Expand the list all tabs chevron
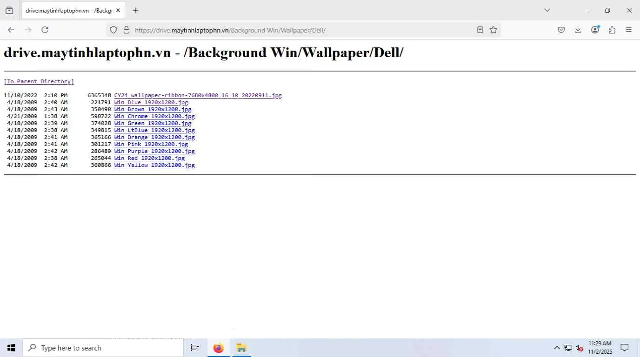 point(547,10)
